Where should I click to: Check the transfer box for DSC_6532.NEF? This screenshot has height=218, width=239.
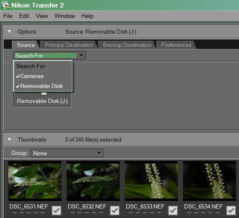tap(115, 211)
